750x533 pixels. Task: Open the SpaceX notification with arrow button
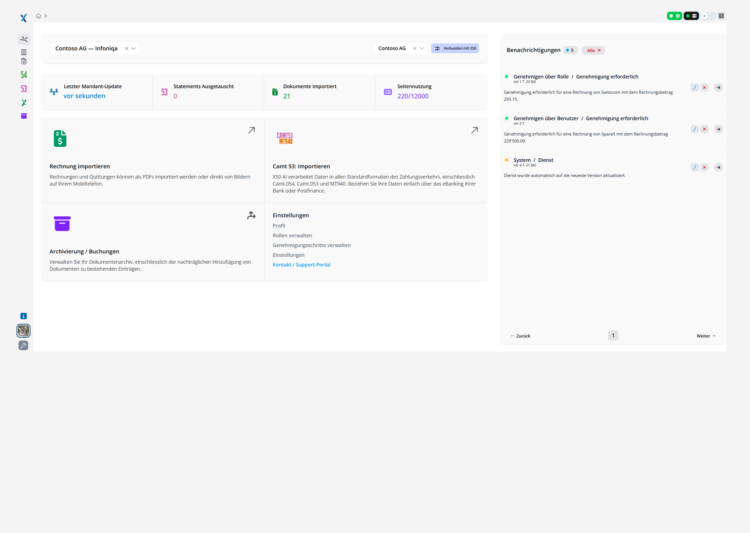click(x=718, y=129)
